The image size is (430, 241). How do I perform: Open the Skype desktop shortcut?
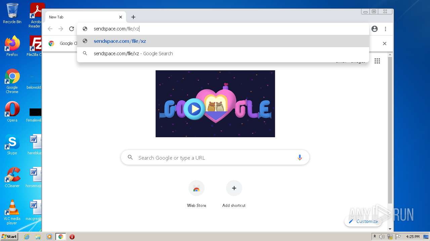click(x=12, y=145)
